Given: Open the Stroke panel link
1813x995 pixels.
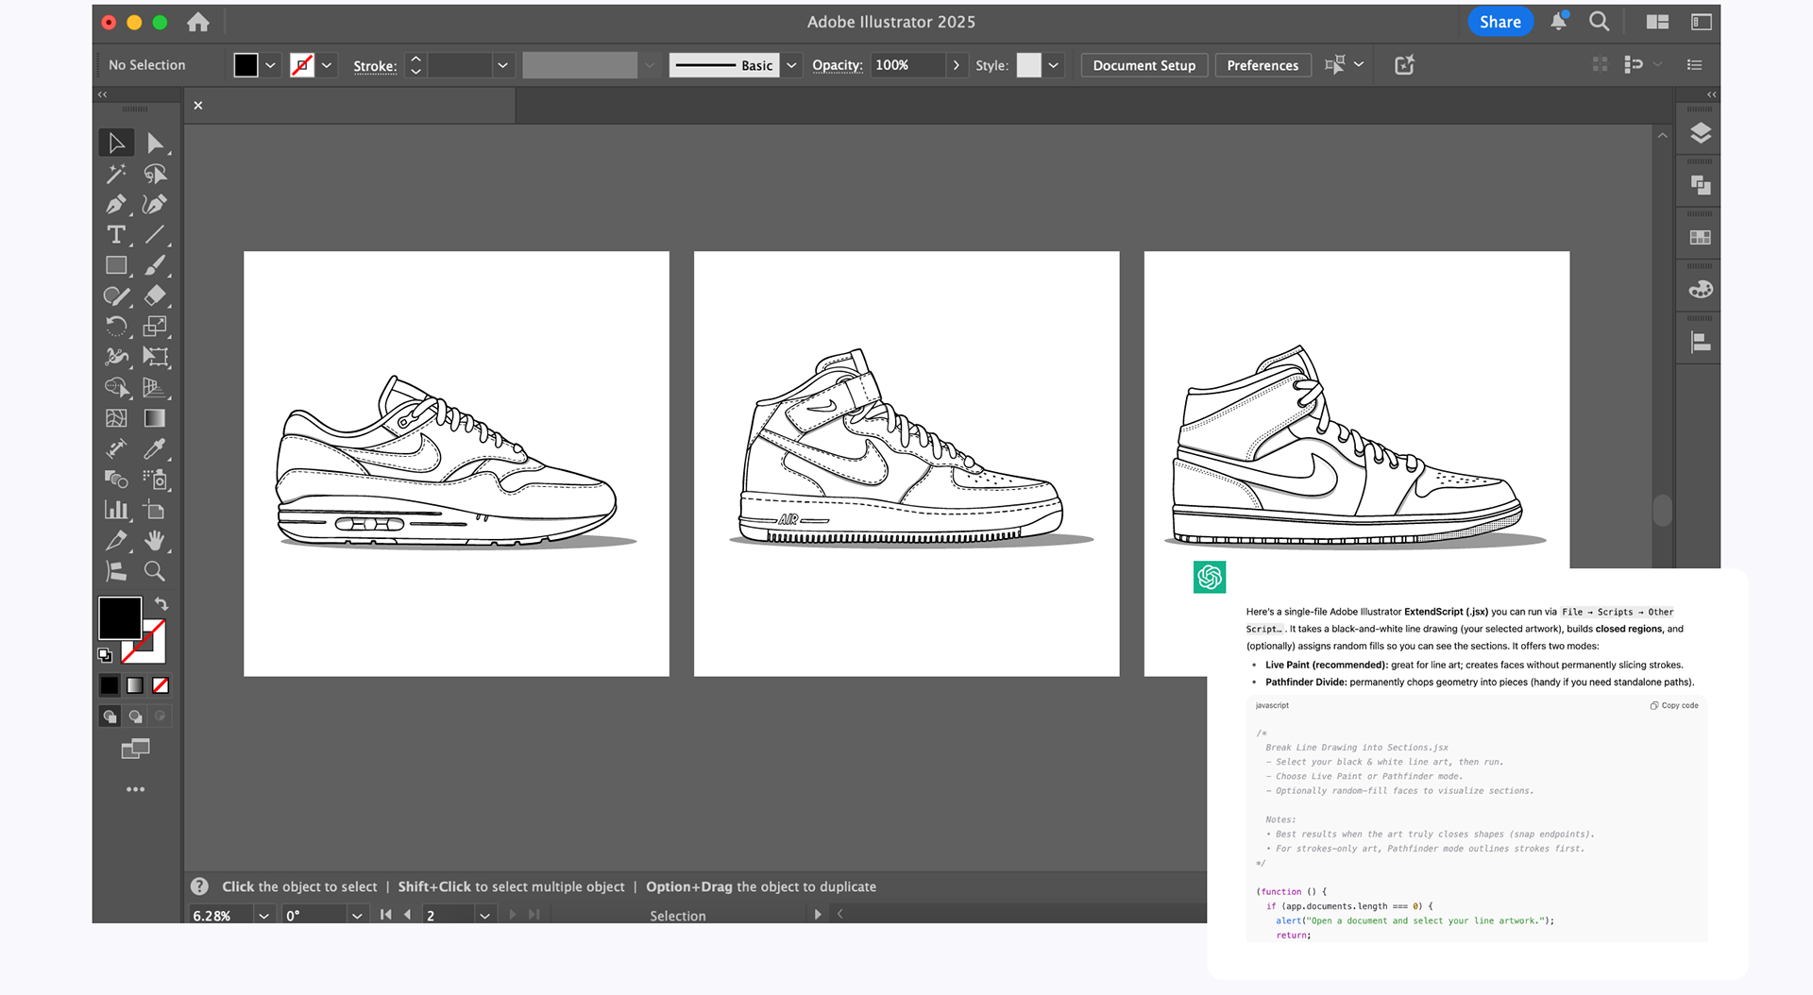Looking at the screenshot, I should tap(375, 66).
